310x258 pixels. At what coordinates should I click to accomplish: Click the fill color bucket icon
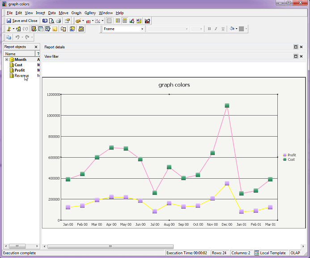[232, 29]
